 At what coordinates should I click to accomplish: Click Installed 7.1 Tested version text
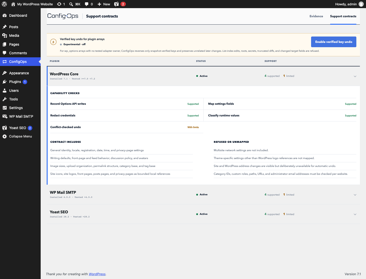(72, 79)
